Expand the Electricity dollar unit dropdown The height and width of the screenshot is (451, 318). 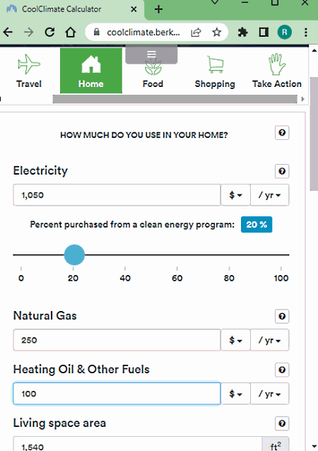235,195
